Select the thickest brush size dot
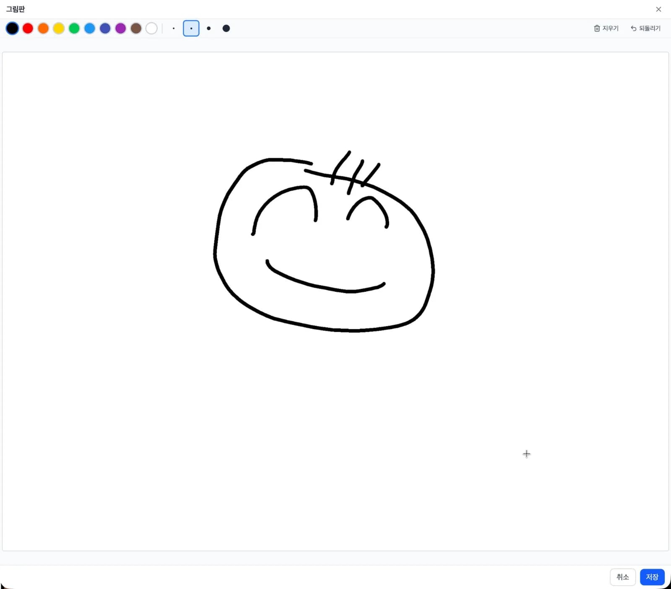The height and width of the screenshot is (589, 671). pos(226,29)
